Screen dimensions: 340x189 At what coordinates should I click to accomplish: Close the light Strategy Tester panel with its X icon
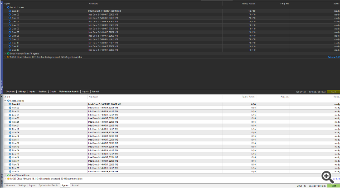pos(2,97)
